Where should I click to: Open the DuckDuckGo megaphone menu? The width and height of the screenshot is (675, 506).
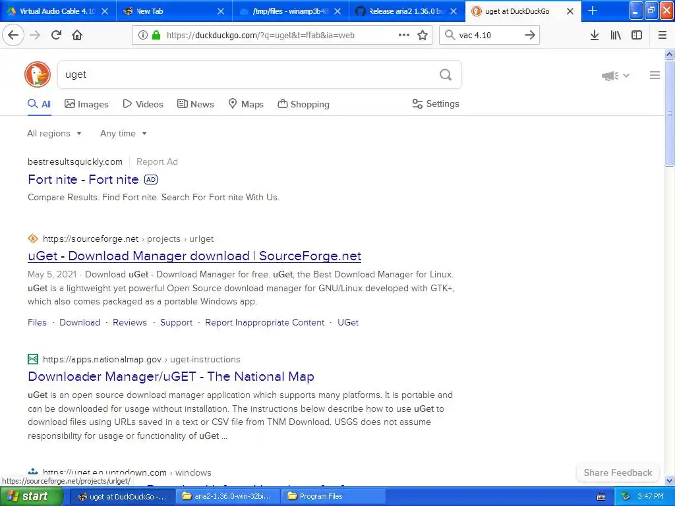[x=615, y=76]
